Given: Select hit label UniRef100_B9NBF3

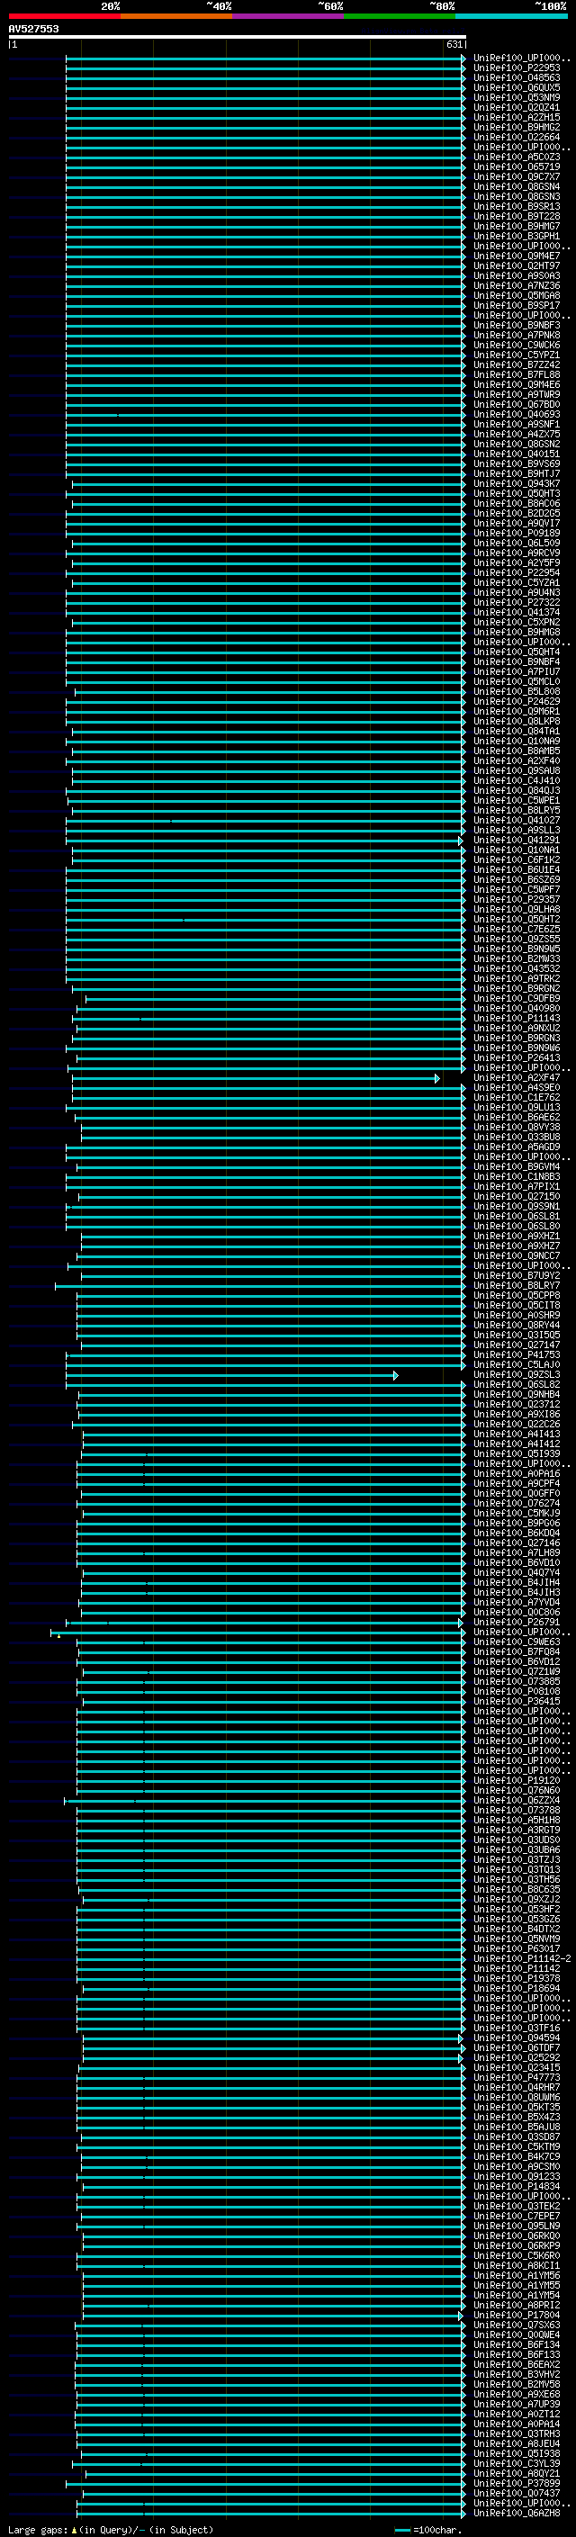Looking at the screenshot, I should [517, 325].
